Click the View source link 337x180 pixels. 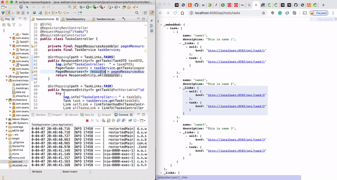[324, 19]
